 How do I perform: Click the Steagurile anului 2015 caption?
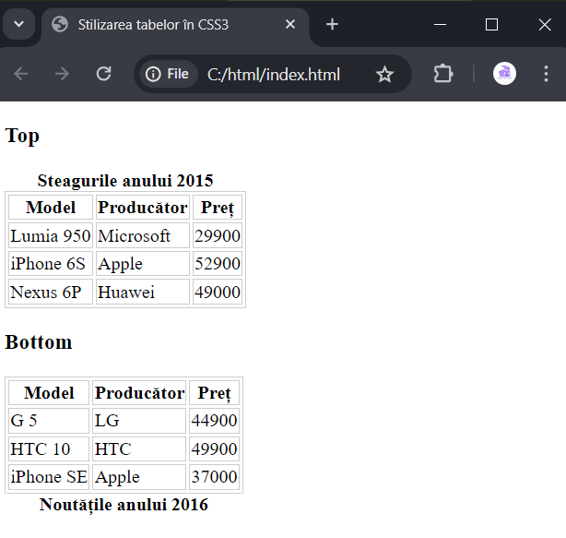pyautogui.click(x=125, y=181)
